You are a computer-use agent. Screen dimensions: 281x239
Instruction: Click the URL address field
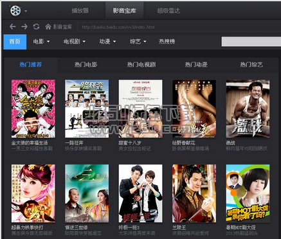tap(179, 27)
